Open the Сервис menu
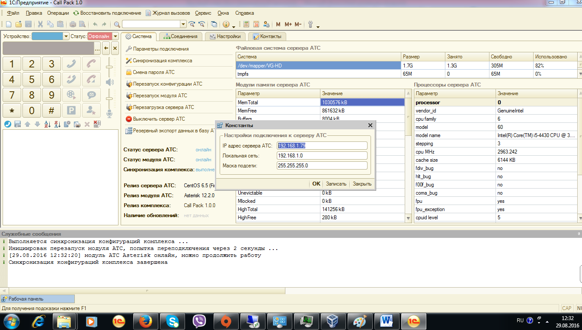The image size is (582, 330). [x=203, y=13]
